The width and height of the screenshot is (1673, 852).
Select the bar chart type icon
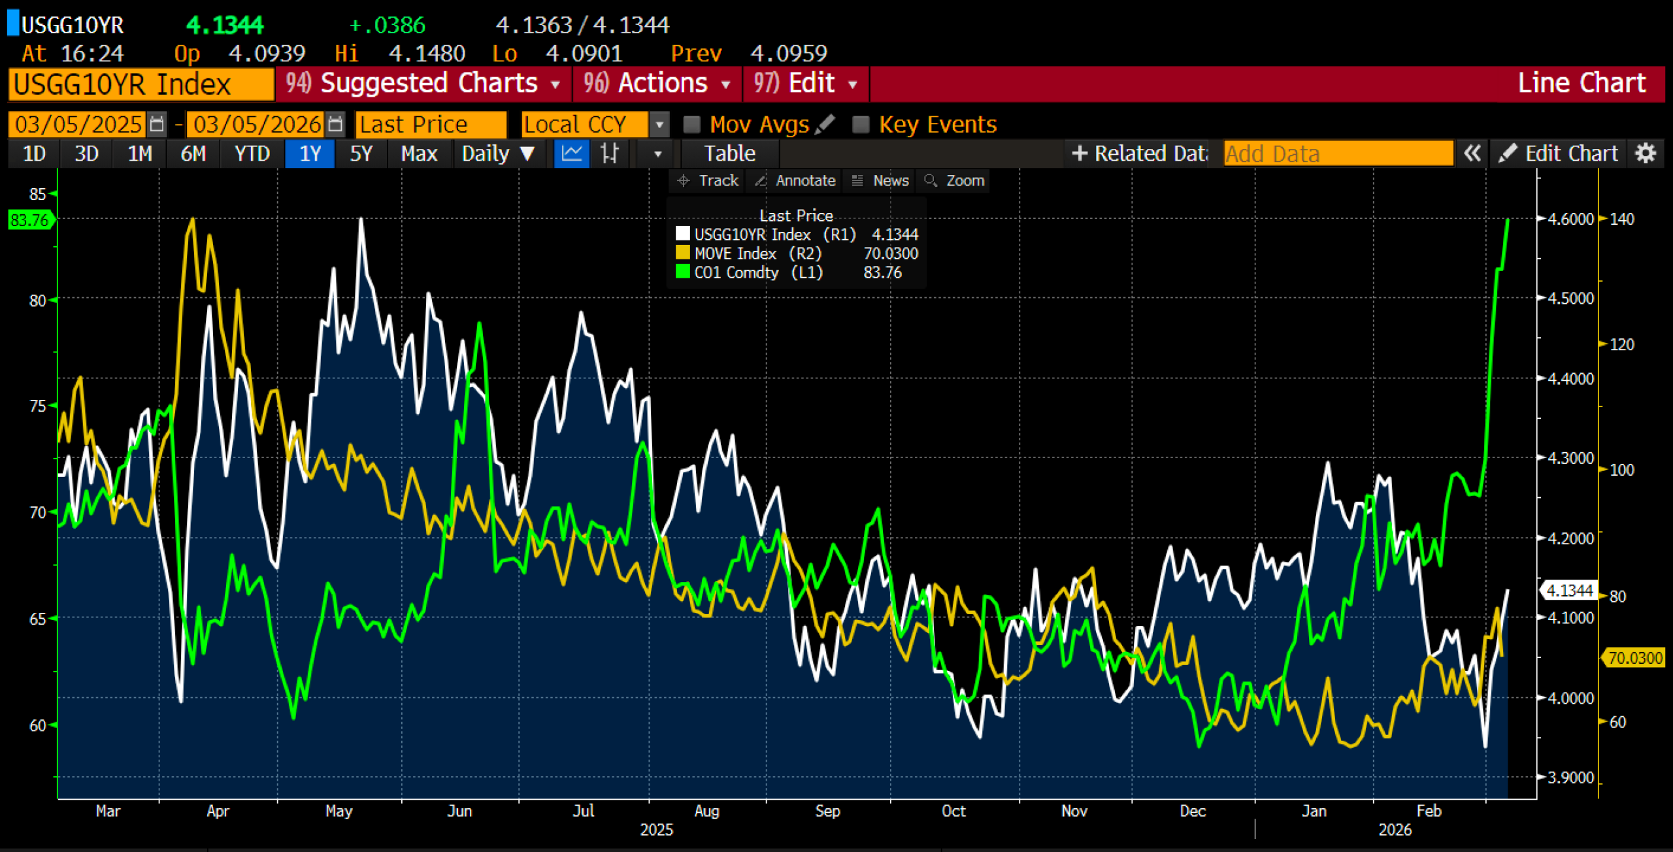(x=609, y=154)
